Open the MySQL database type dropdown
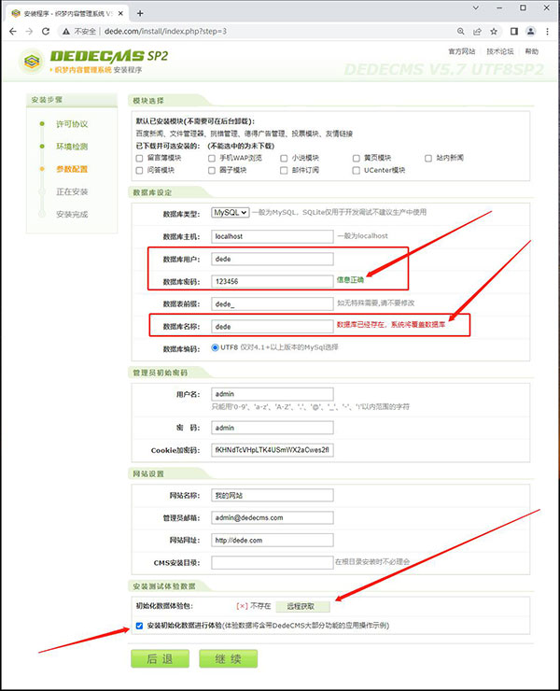 pyautogui.click(x=231, y=212)
